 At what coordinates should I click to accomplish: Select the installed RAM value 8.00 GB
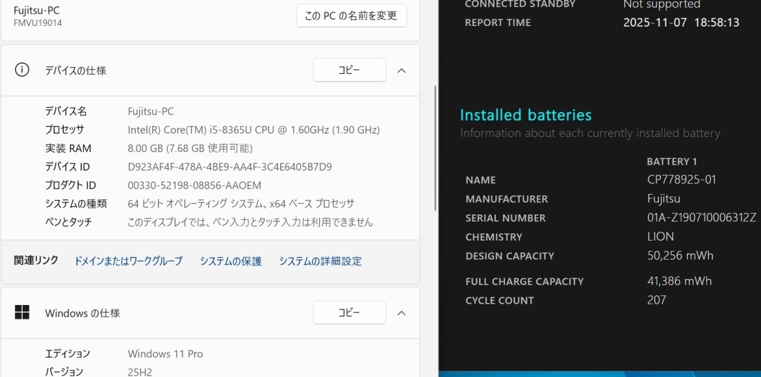[x=190, y=148]
